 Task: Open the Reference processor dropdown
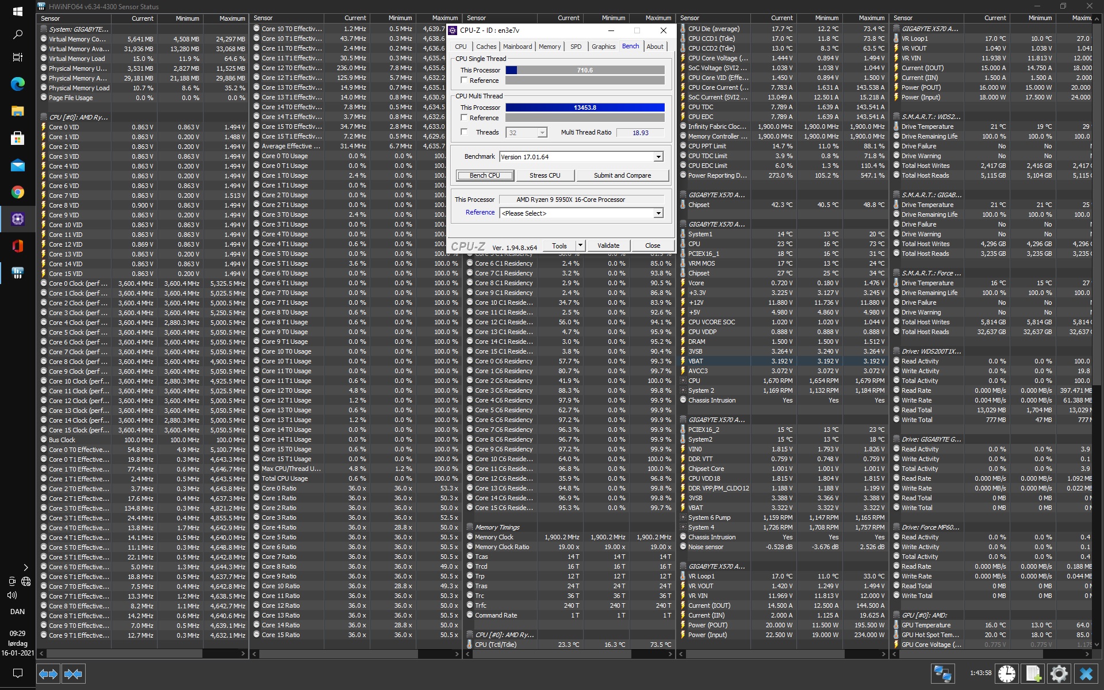coord(658,213)
